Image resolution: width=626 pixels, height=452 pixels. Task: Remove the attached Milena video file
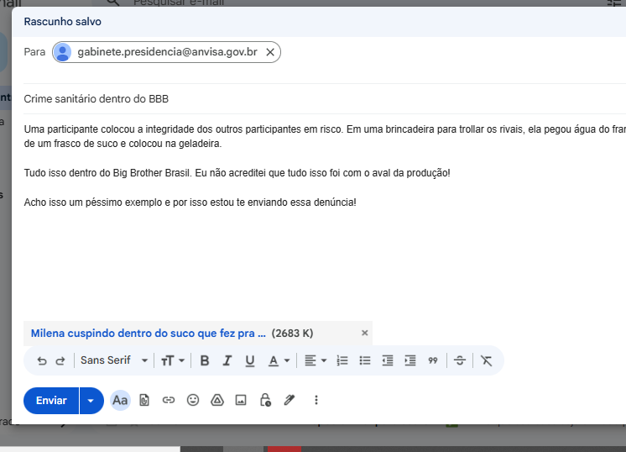pos(364,333)
